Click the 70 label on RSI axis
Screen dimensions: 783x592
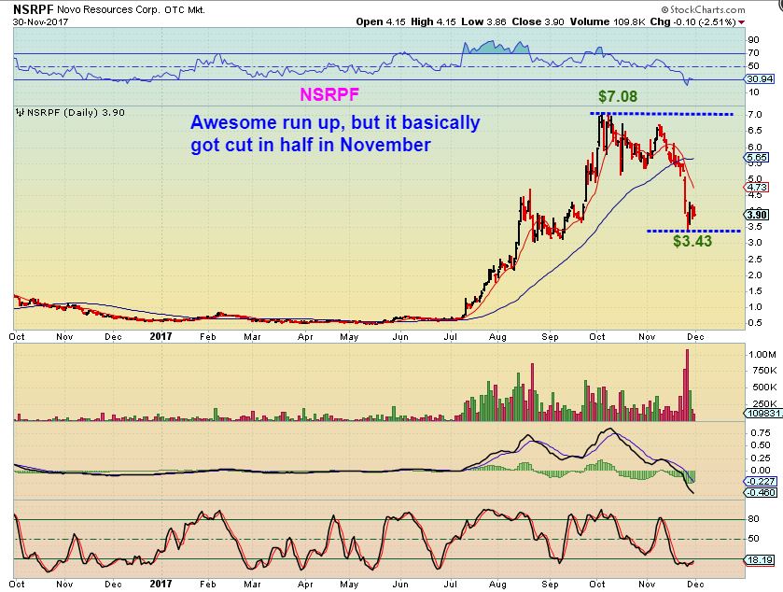753,53
